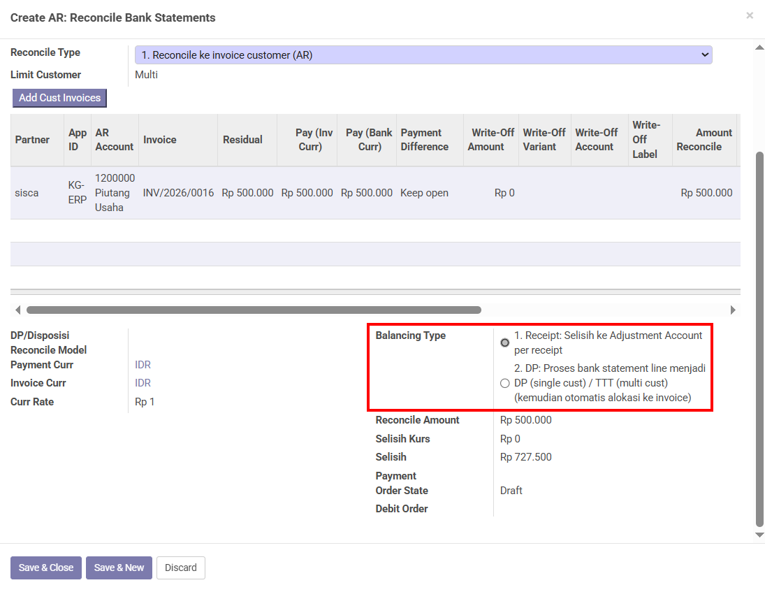The width and height of the screenshot is (765, 592).
Task: Select invoice INV/2026/0016 row cell
Action: [x=178, y=193]
